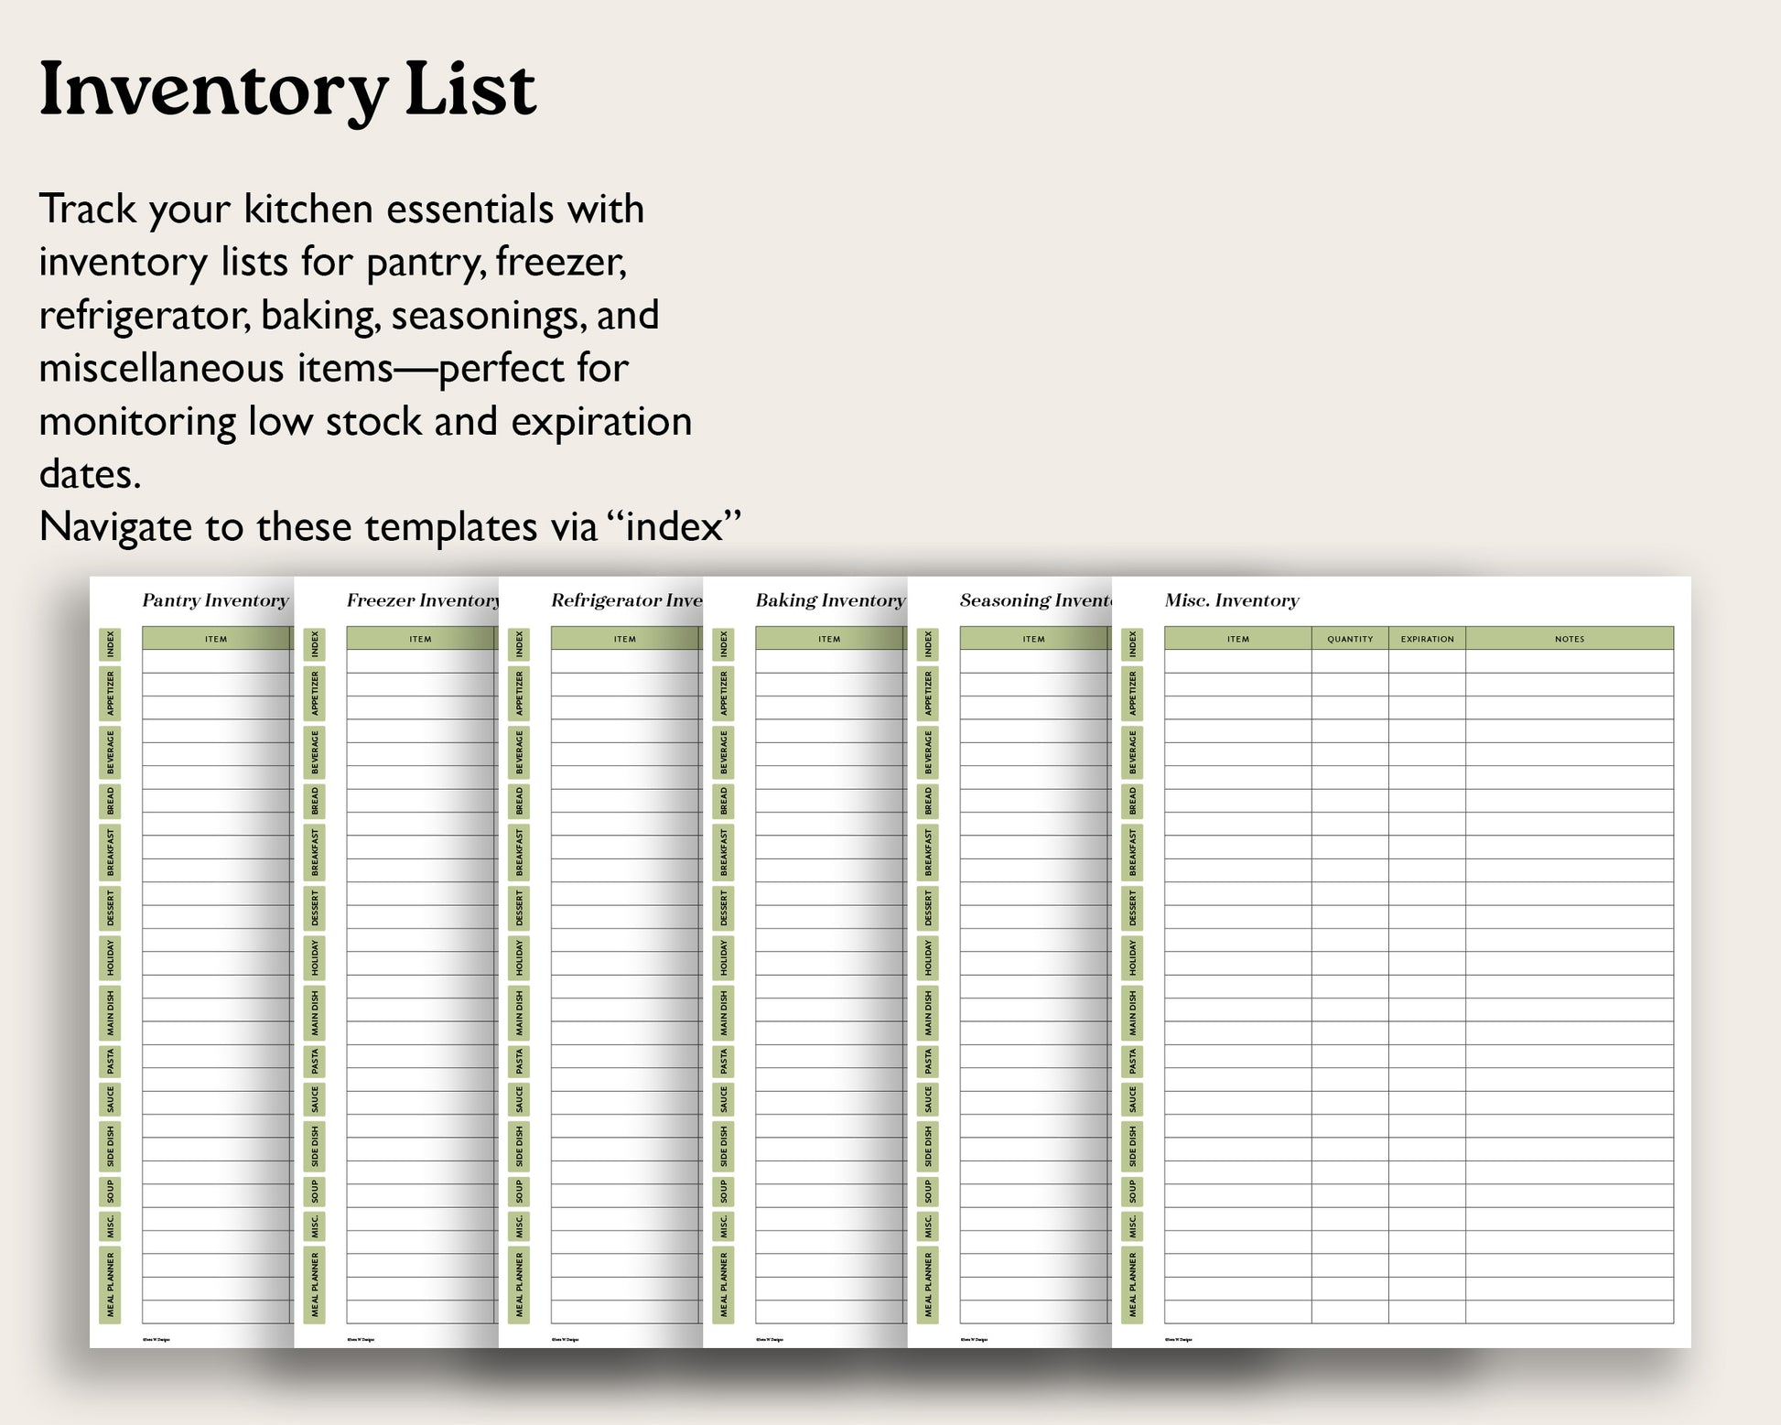Select APPETIZER tab on Misc. Inventory page

pyautogui.click(x=1132, y=694)
